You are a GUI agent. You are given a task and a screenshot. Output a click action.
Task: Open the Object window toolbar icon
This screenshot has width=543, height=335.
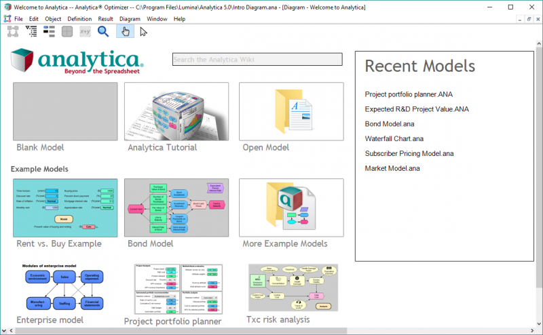(x=49, y=31)
